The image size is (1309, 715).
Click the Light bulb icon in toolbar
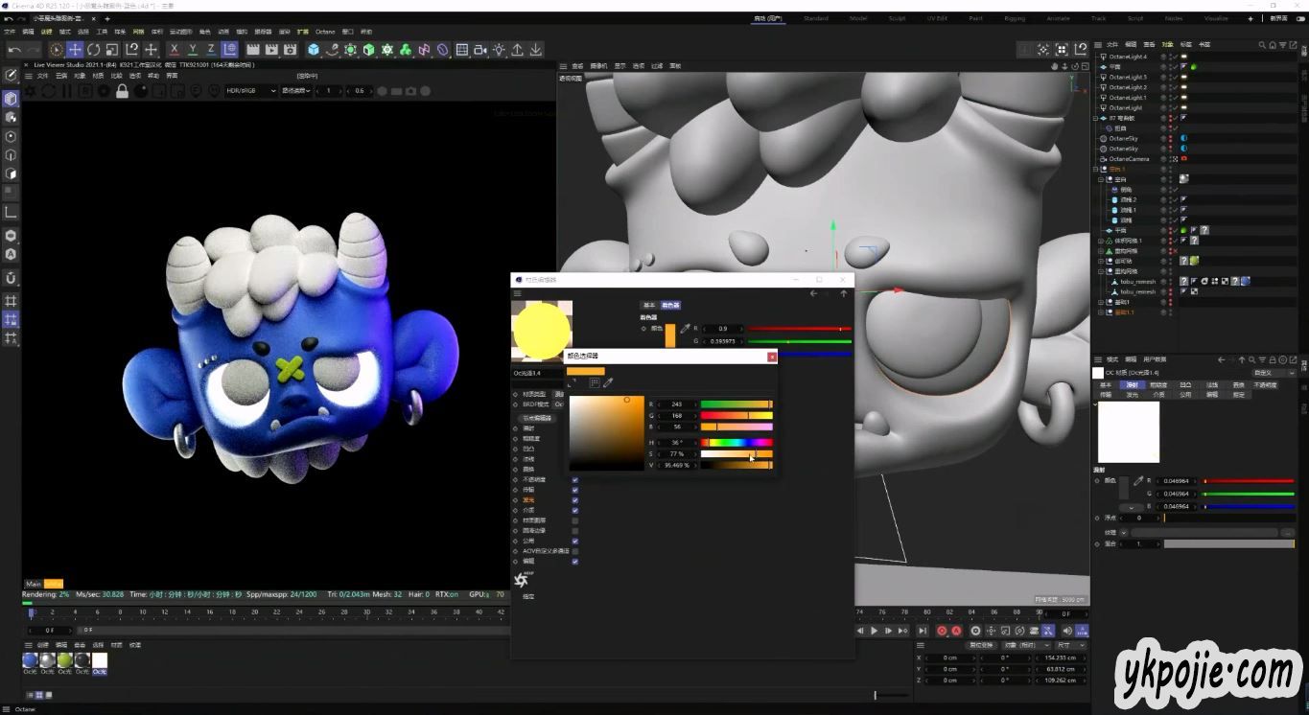(x=499, y=50)
